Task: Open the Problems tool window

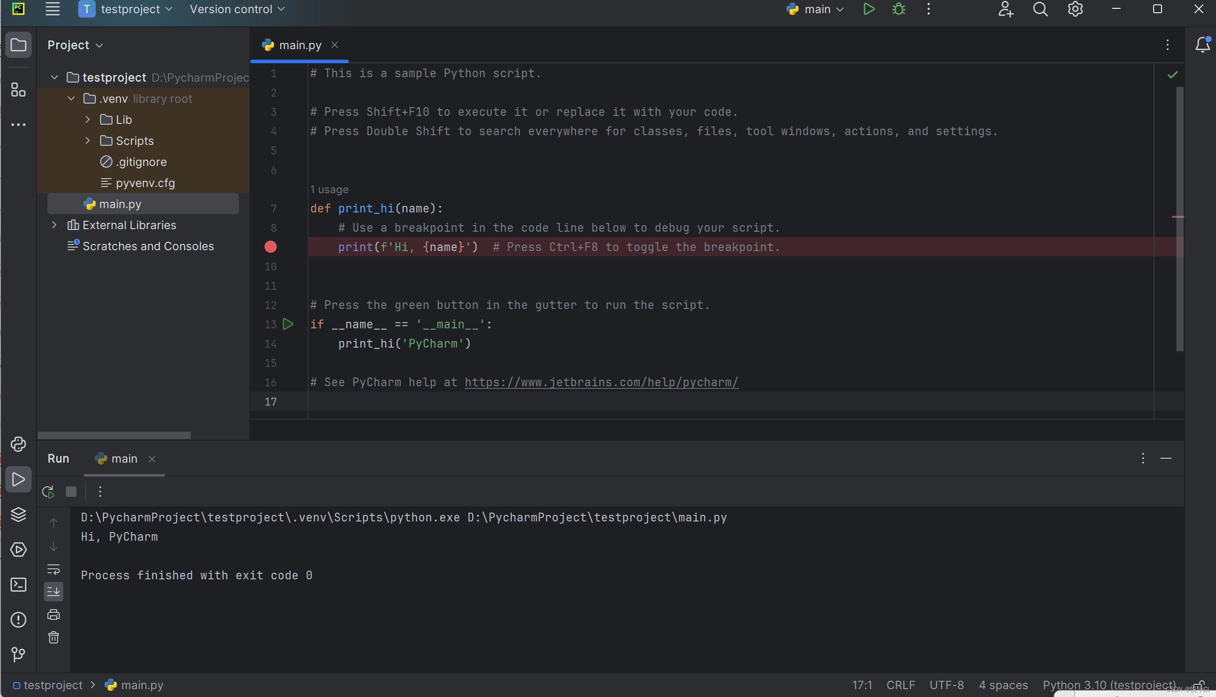Action: 18,620
